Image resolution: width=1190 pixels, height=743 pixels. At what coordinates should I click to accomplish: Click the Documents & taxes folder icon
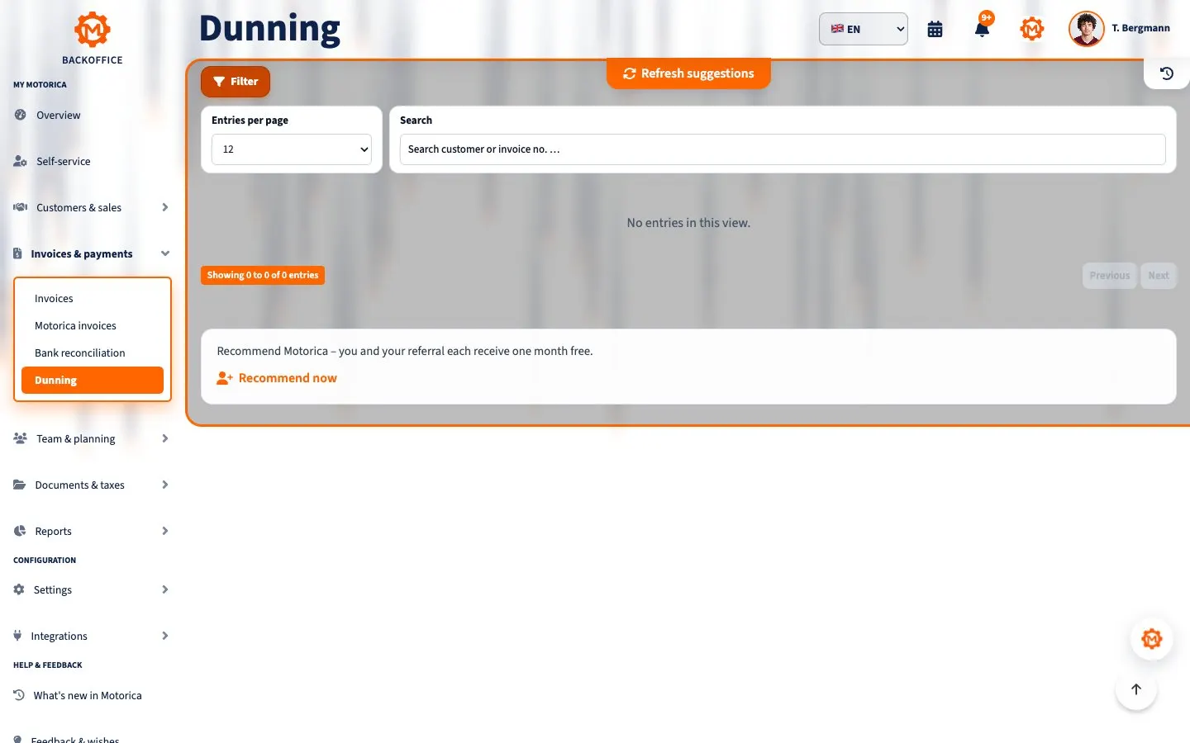click(x=20, y=485)
